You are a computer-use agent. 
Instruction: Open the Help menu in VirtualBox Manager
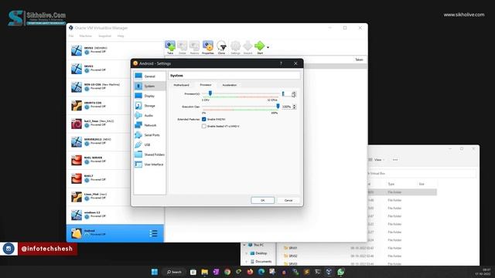point(121,36)
